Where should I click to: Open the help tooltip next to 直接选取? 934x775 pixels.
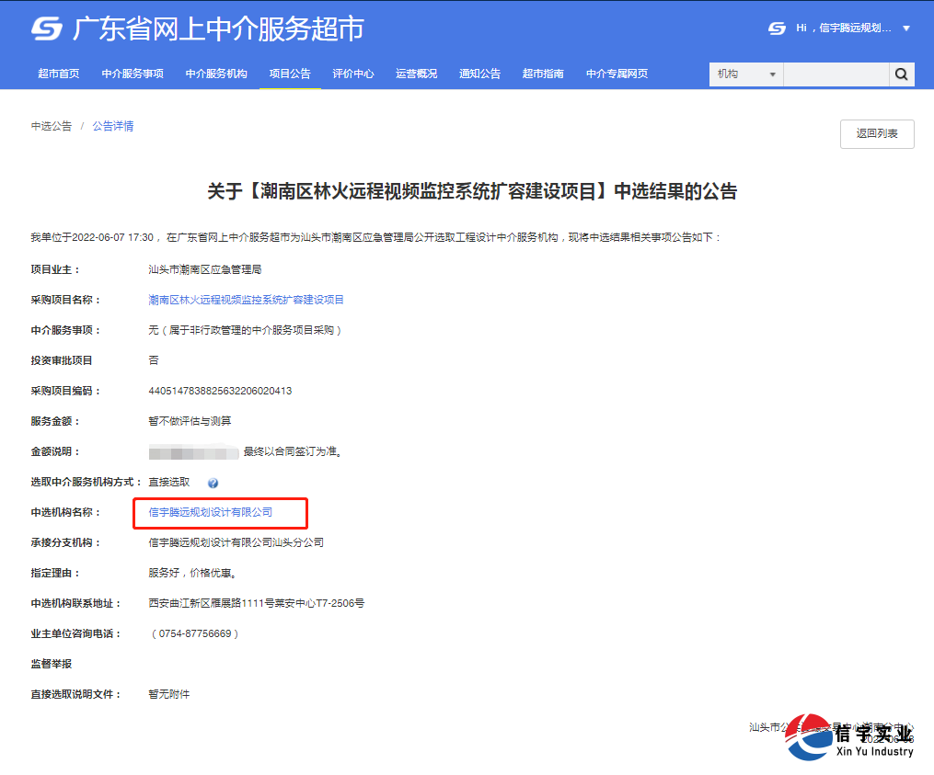click(213, 481)
